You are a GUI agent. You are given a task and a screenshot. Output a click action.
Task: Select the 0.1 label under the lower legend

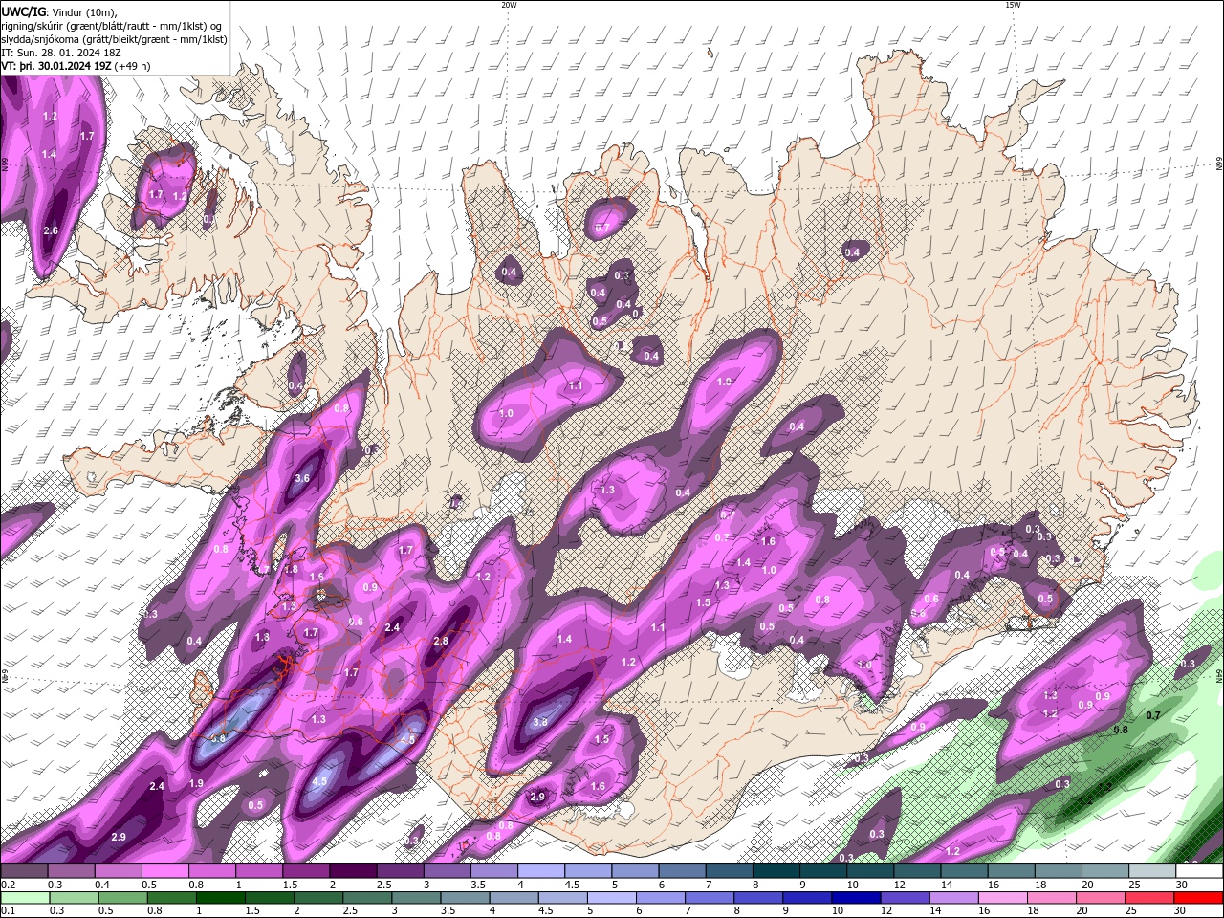tap(8, 910)
